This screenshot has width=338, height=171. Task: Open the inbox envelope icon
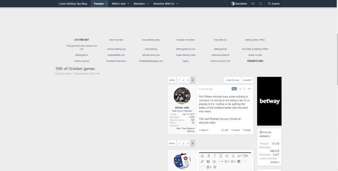point(253,4)
